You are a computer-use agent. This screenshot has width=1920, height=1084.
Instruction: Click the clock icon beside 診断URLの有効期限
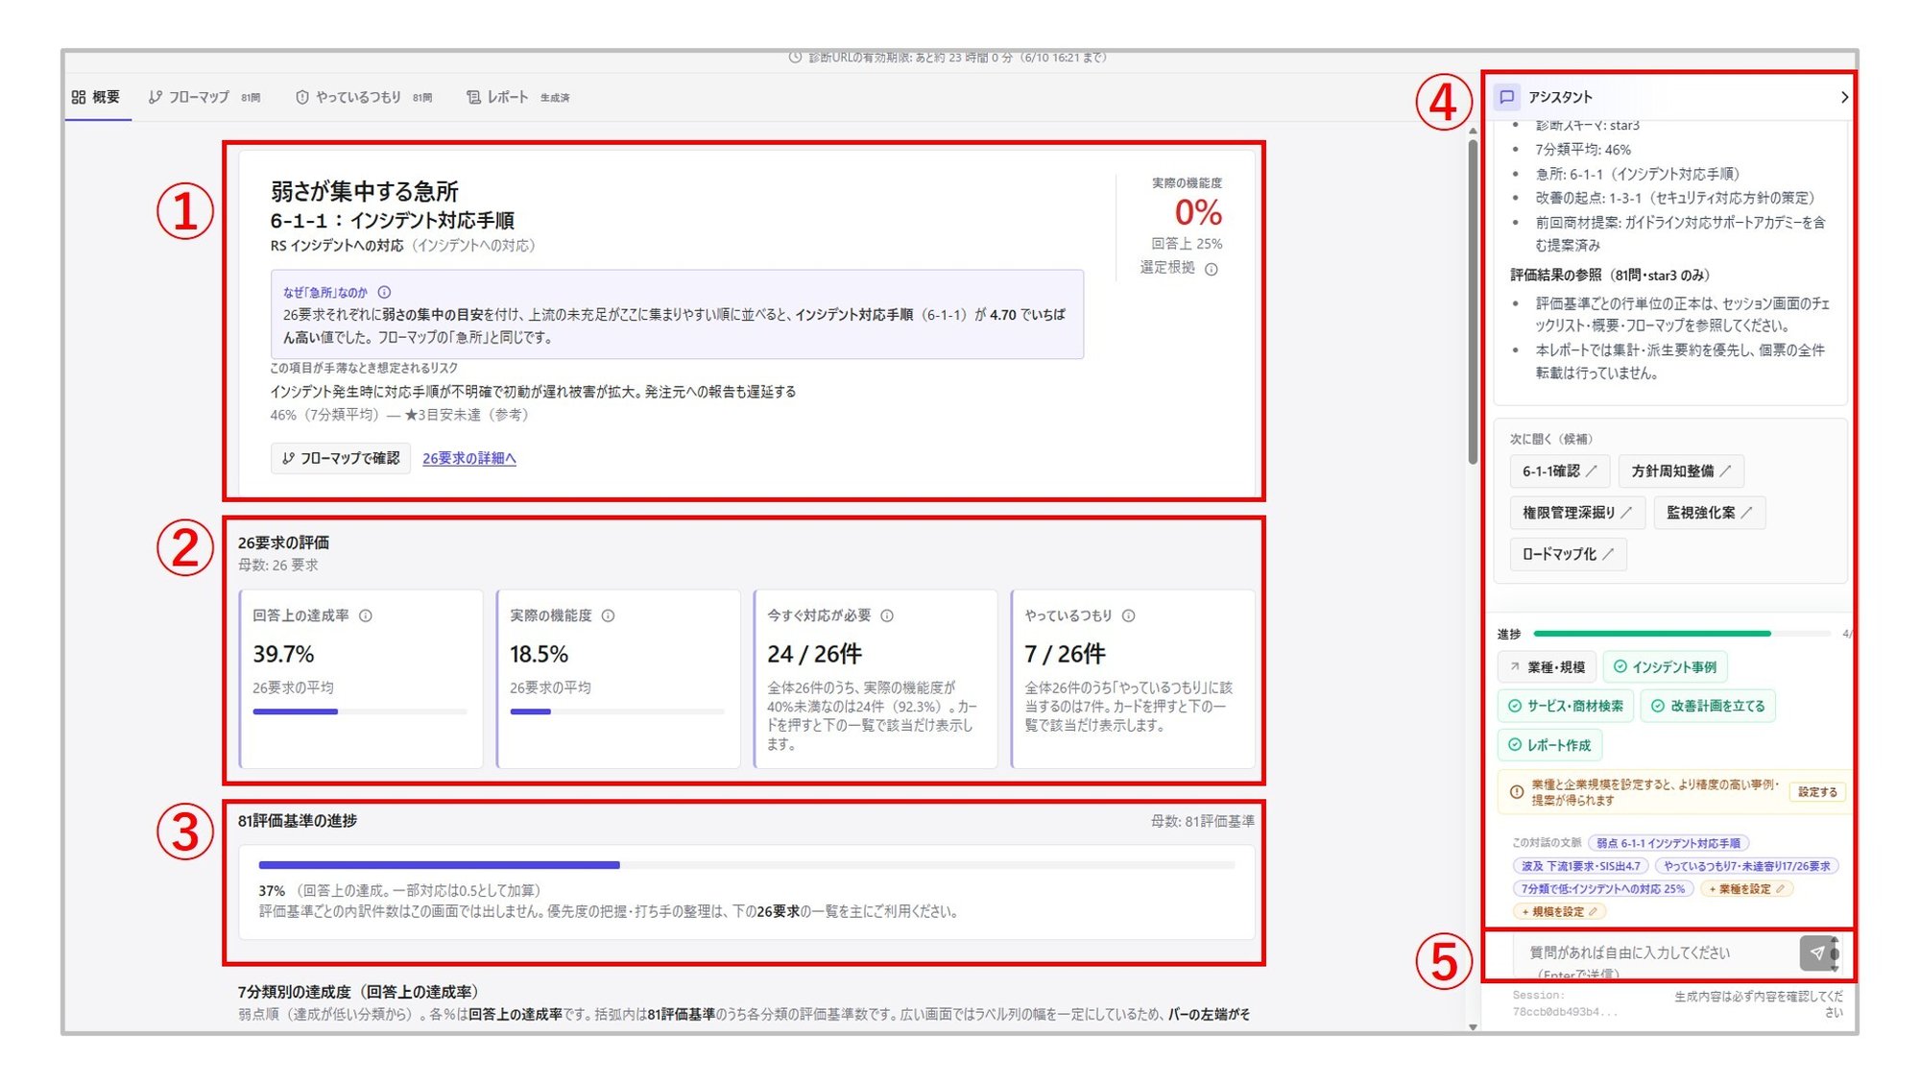pos(795,58)
